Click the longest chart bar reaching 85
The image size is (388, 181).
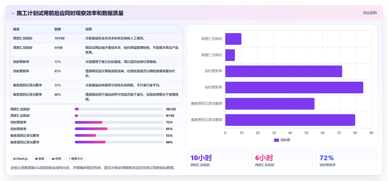pyautogui.click(x=294, y=87)
